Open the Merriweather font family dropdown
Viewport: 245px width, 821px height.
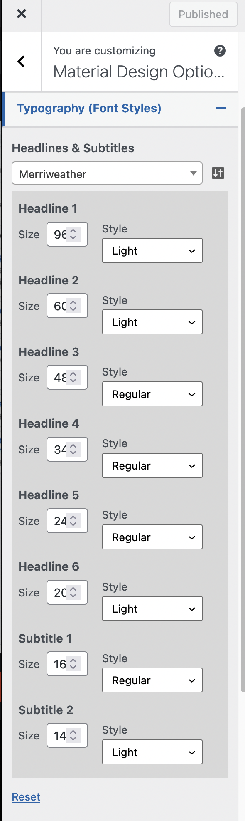point(107,173)
